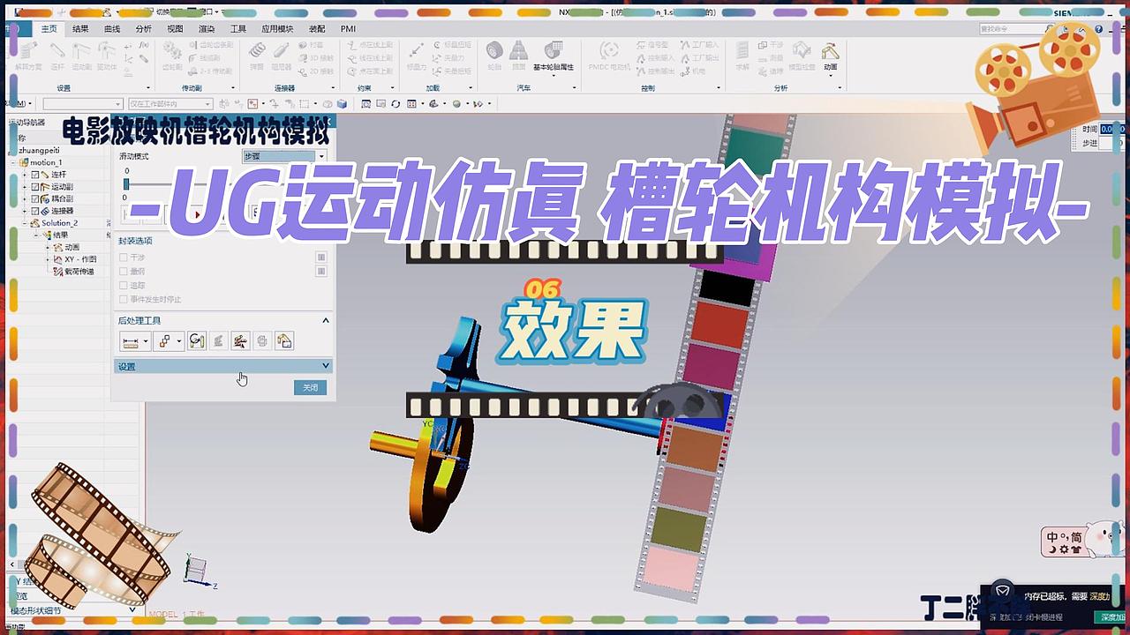Viewport: 1130px width, 635px height.
Task: Open the 装配 ribbon tab
Action: (x=317, y=28)
